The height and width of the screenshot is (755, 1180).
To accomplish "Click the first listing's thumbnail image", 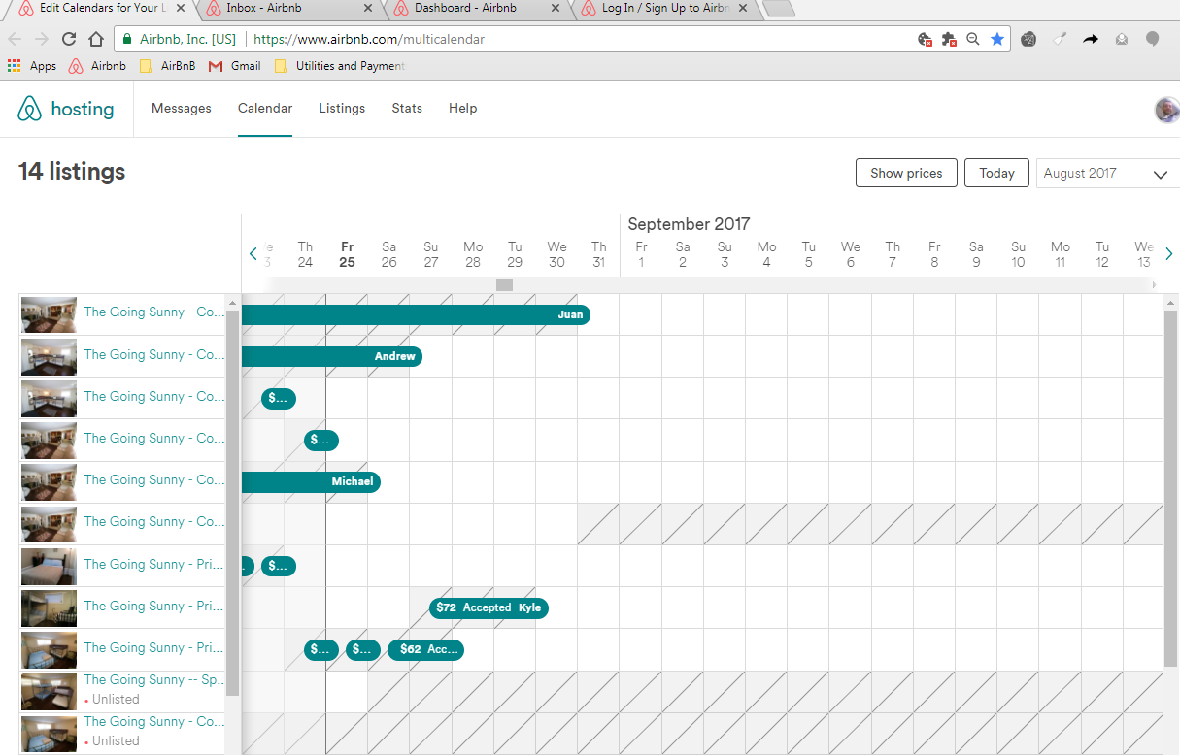I will pyautogui.click(x=49, y=314).
